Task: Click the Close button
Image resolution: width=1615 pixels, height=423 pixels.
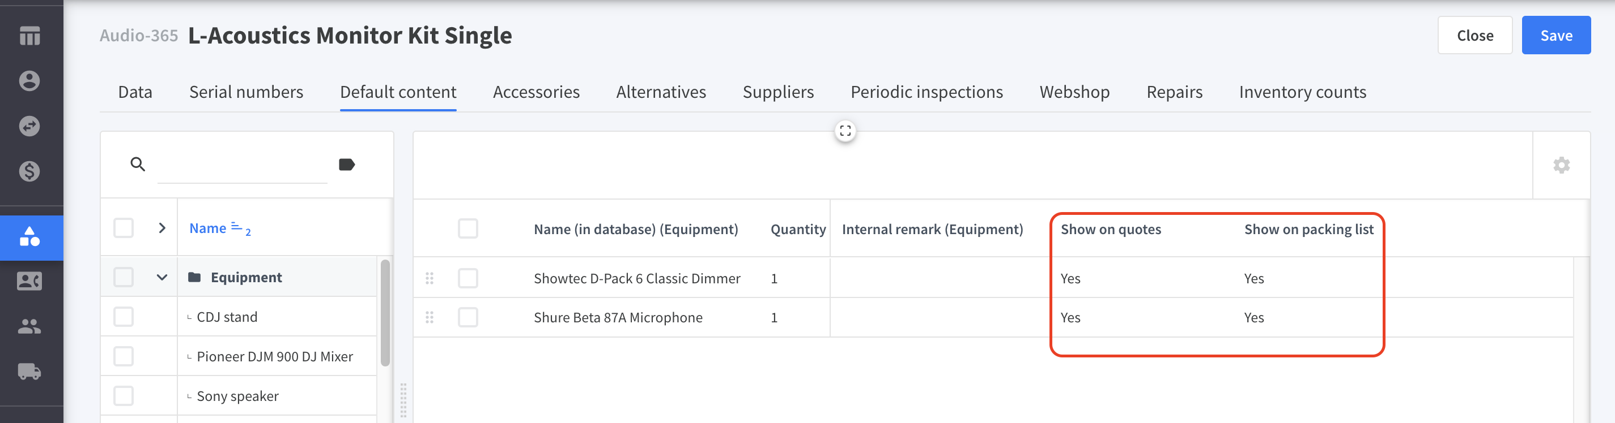Action: 1474,36
